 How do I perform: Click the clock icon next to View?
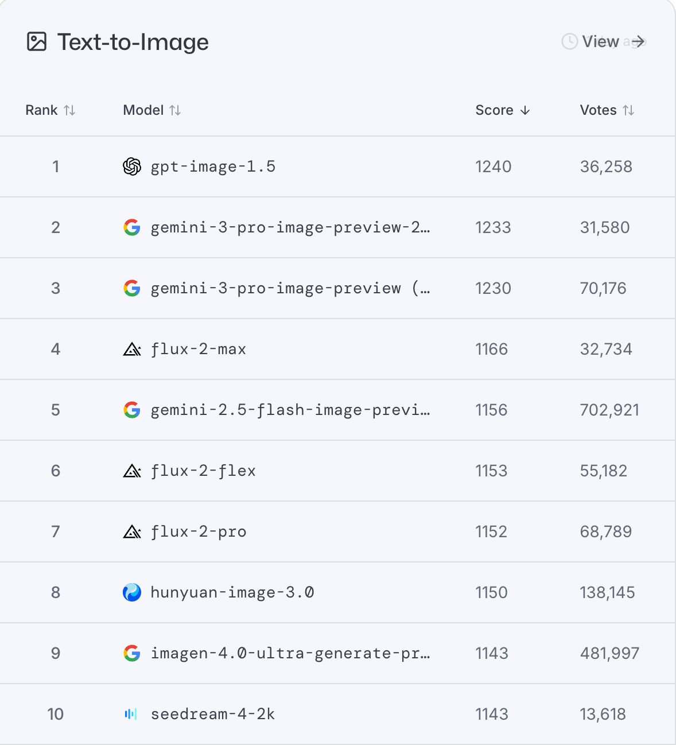click(569, 41)
